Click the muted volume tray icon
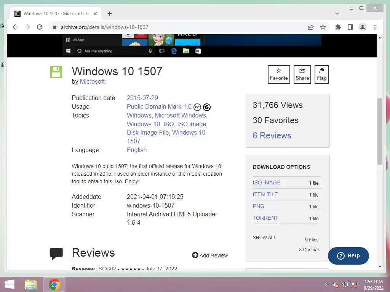The height and width of the screenshot is (292, 390). [x=336, y=285]
